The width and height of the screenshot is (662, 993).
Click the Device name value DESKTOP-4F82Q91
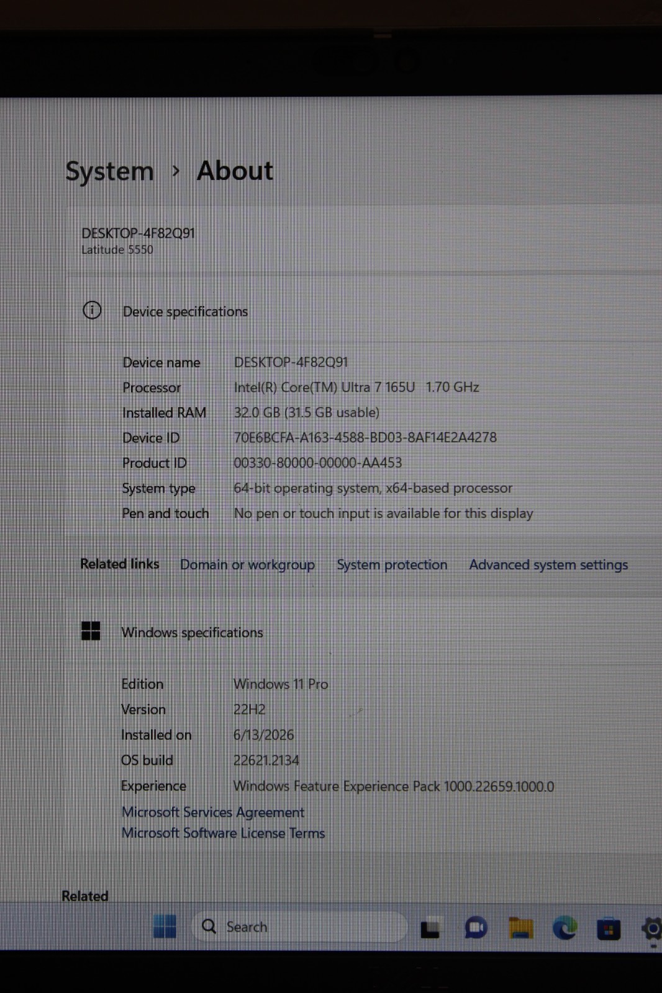[291, 362]
